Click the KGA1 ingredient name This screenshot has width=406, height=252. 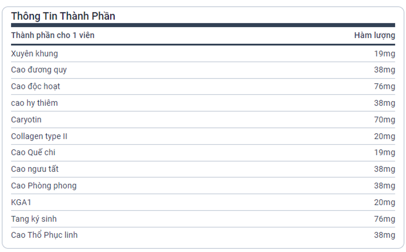tap(21, 202)
